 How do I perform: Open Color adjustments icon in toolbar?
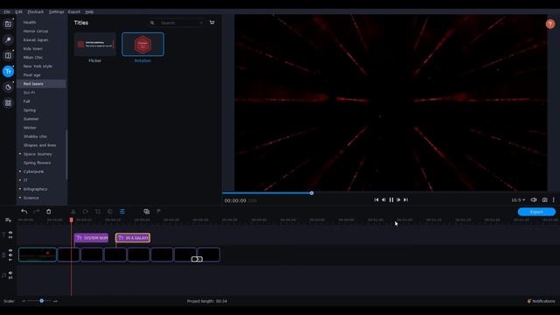[x=110, y=212]
